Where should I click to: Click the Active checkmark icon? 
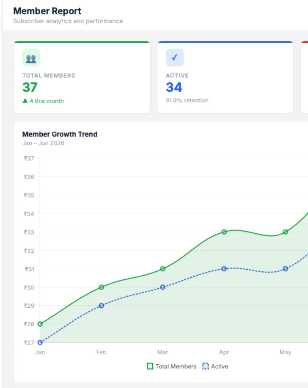175,57
